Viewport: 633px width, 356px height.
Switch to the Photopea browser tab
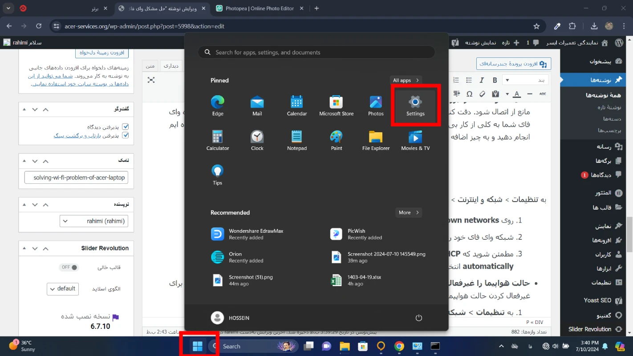[x=258, y=8]
